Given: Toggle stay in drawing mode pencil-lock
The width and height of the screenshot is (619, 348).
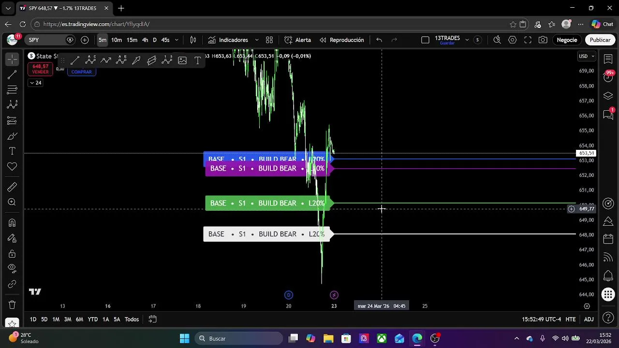Looking at the screenshot, I should point(12,238).
